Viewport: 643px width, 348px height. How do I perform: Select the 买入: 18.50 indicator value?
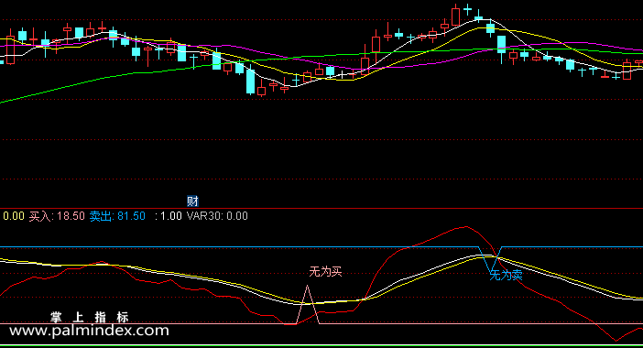coord(57,216)
